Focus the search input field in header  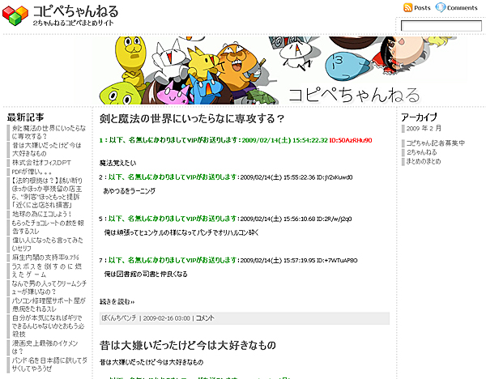[441, 26]
